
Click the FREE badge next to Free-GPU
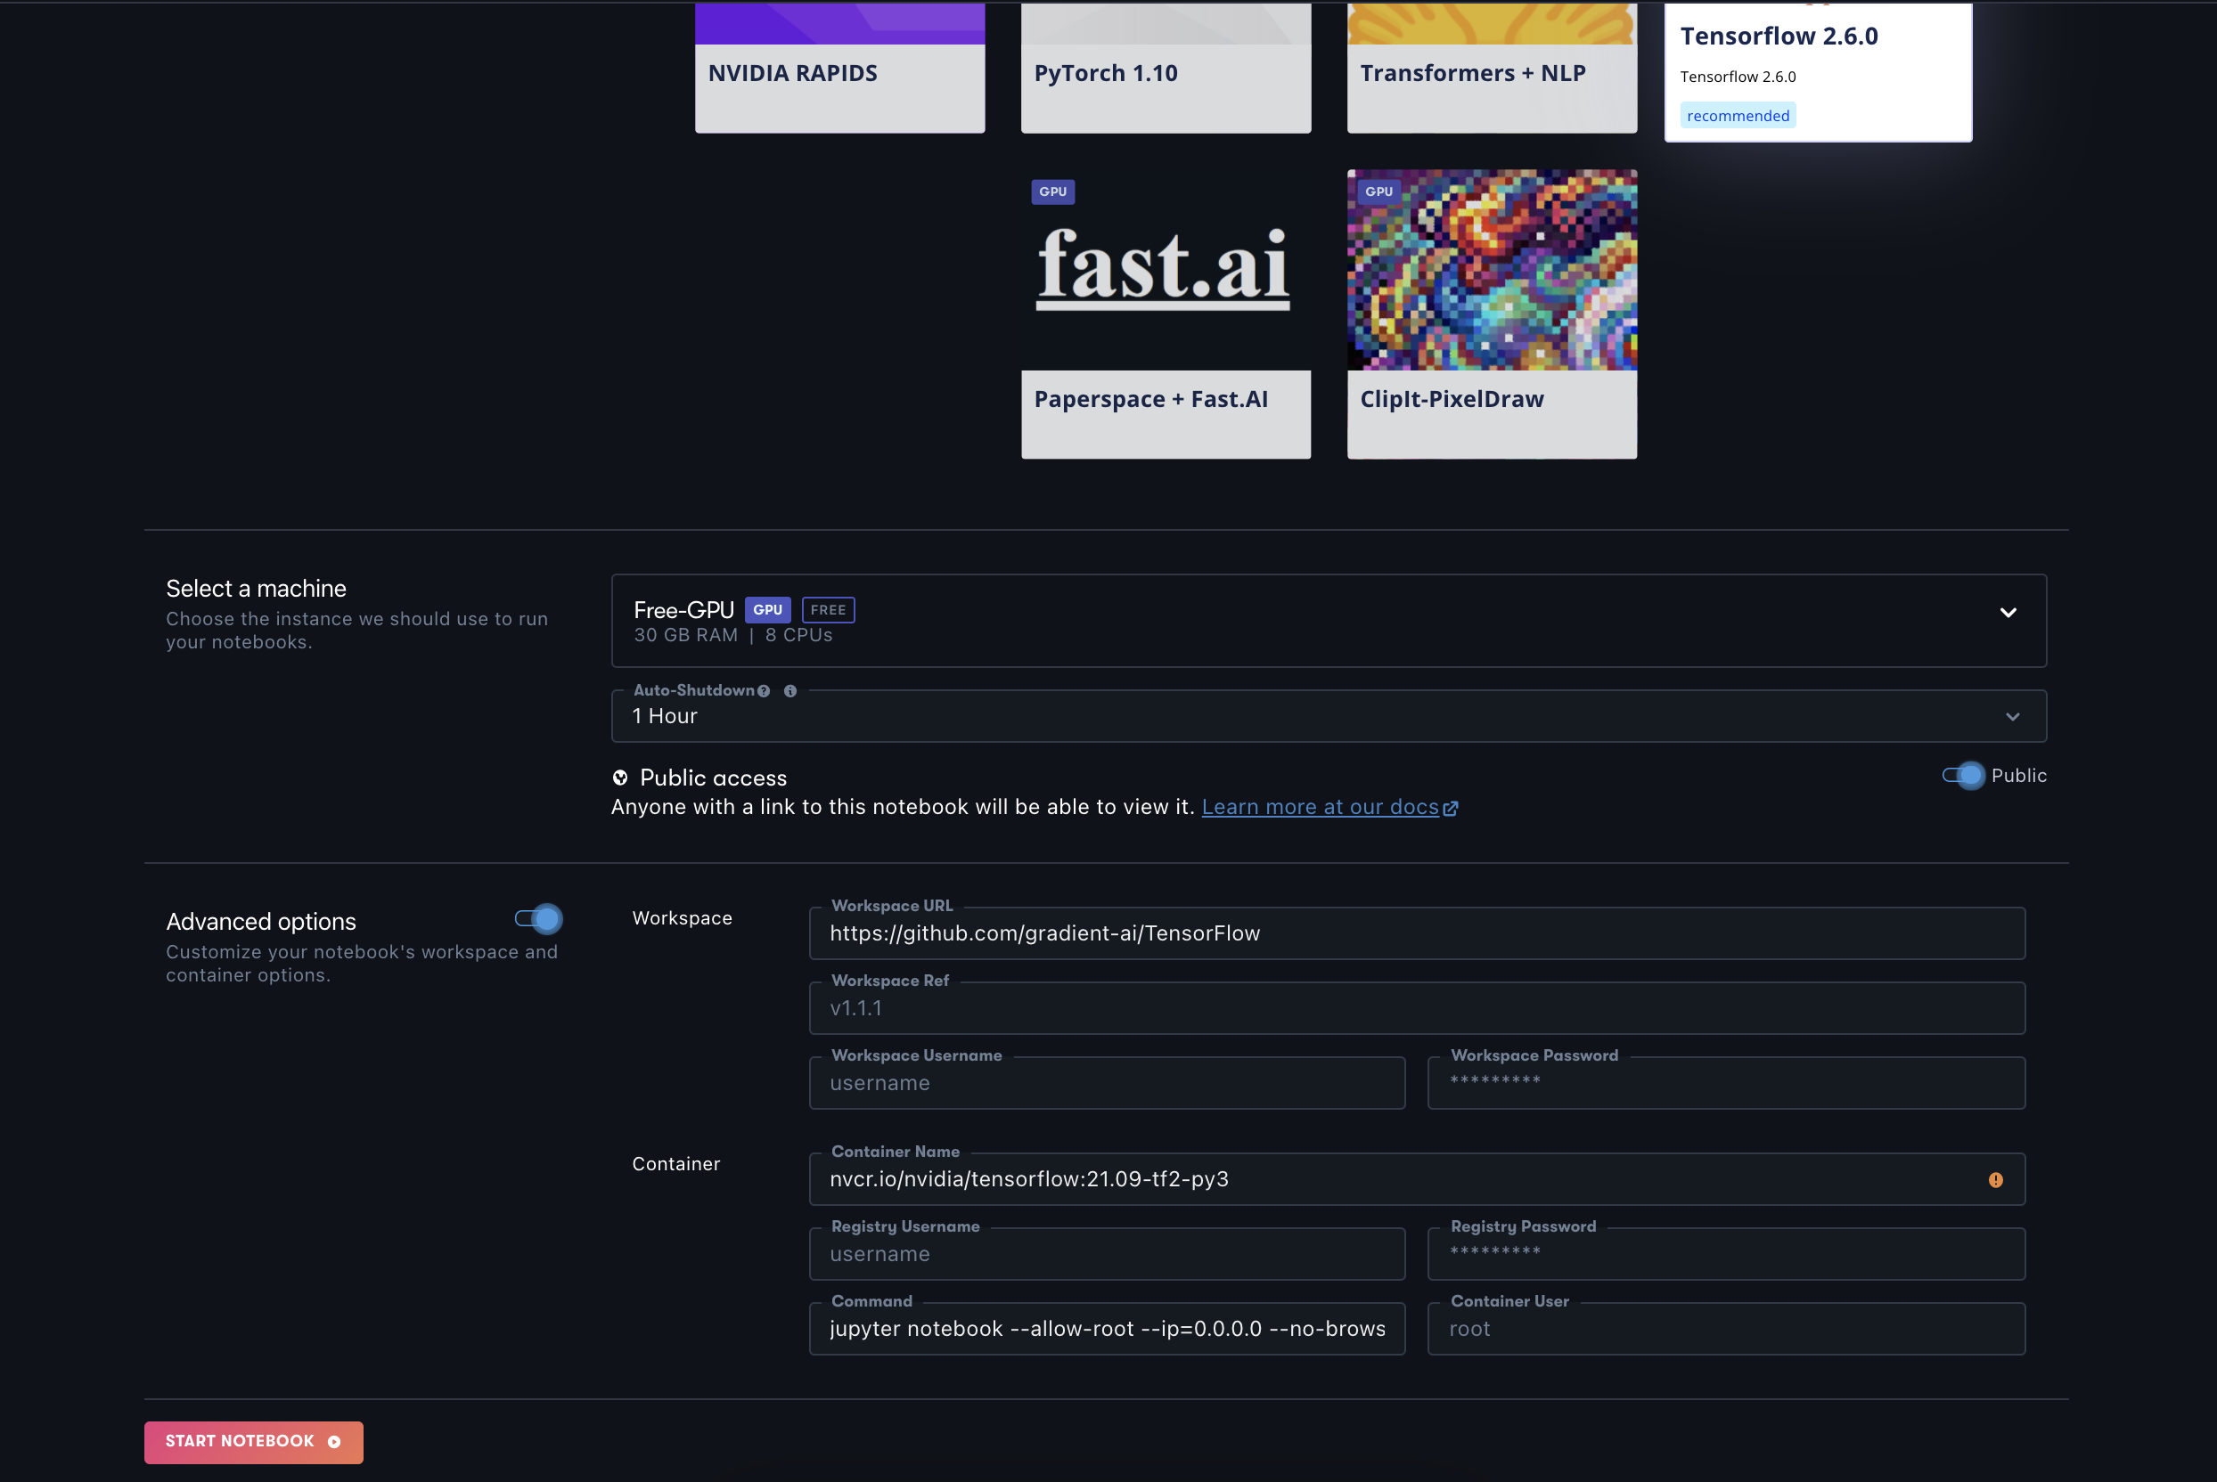point(827,611)
